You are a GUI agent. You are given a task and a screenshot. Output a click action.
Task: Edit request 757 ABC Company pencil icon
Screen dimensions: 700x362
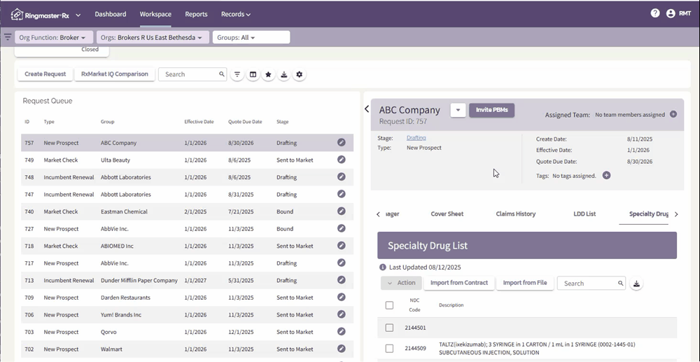pos(341,142)
